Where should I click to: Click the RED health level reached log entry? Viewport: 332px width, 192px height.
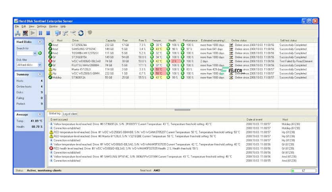[126, 148]
